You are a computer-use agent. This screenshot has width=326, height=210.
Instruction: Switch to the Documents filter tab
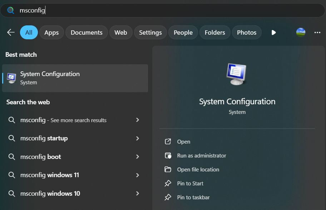(x=87, y=32)
